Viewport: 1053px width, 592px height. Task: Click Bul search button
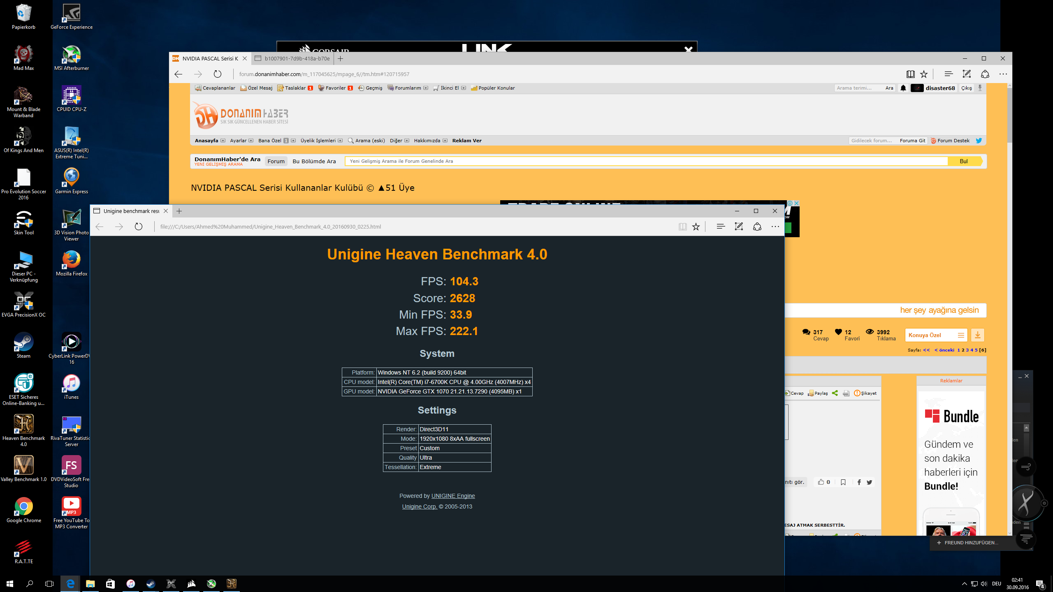[964, 161]
